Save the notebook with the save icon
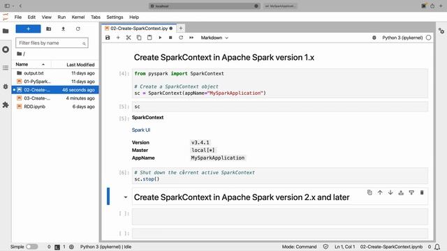This screenshot has height=251, width=447. (x=108, y=38)
